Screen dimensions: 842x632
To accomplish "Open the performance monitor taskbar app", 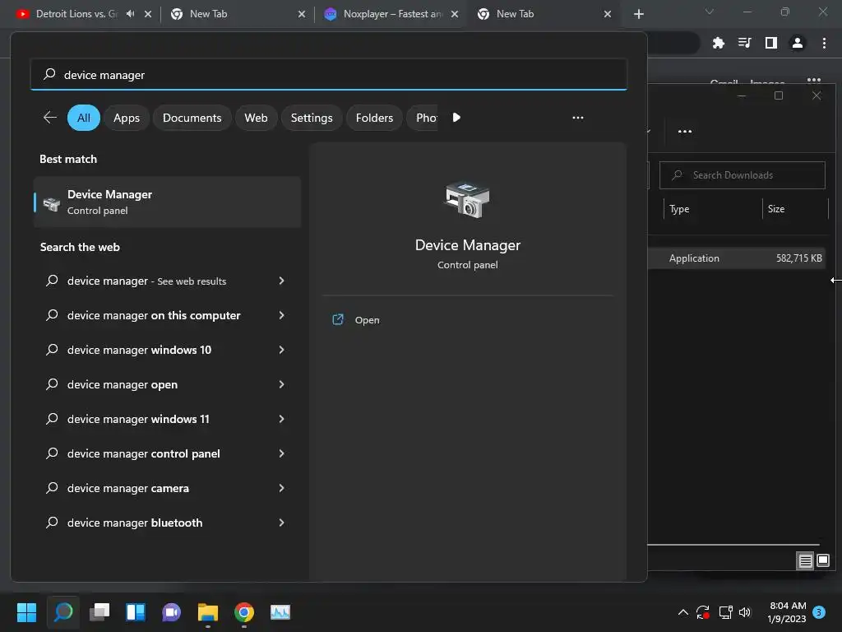I will click(x=280, y=612).
